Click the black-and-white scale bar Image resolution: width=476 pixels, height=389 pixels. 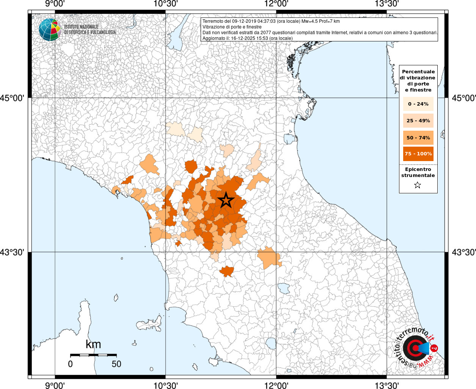point(93,355)
